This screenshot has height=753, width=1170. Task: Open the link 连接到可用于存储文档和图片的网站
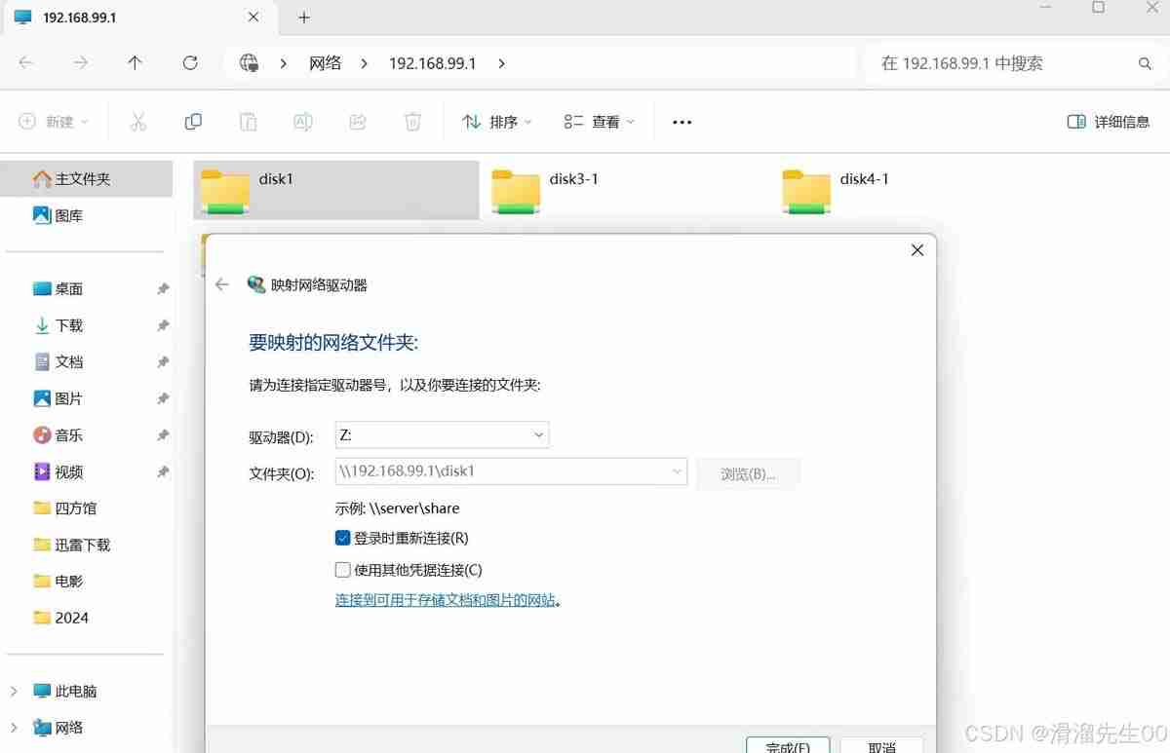pyautogui.click(x=449, y=599)
